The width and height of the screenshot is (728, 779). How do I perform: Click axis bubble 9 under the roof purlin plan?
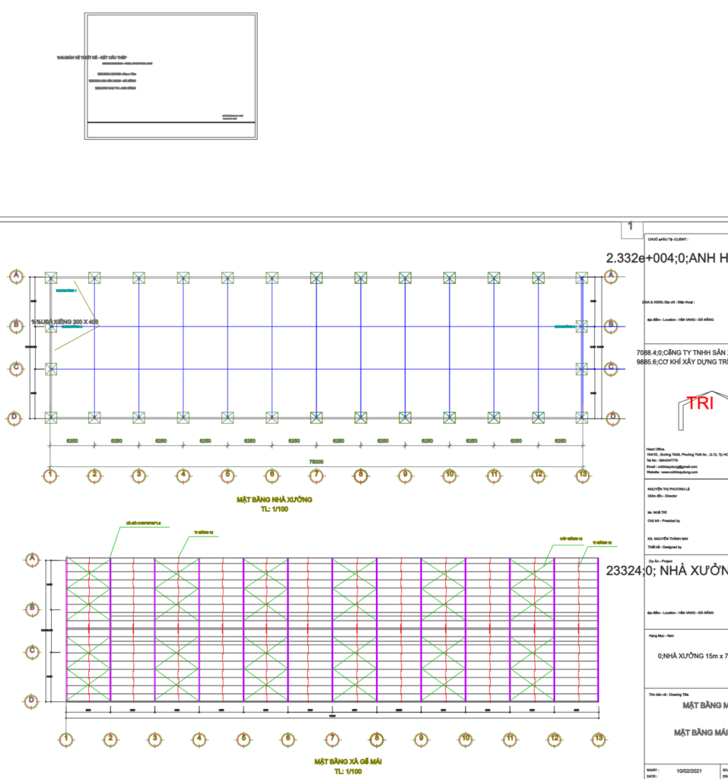click(x=421, y=739)
